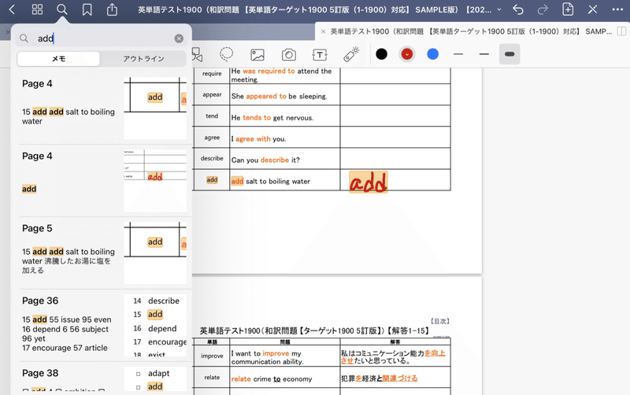This screenshot has height=395, width=630.
Task: Undo the last stroke
Action: pyautogui.click(x=518, y=9)
